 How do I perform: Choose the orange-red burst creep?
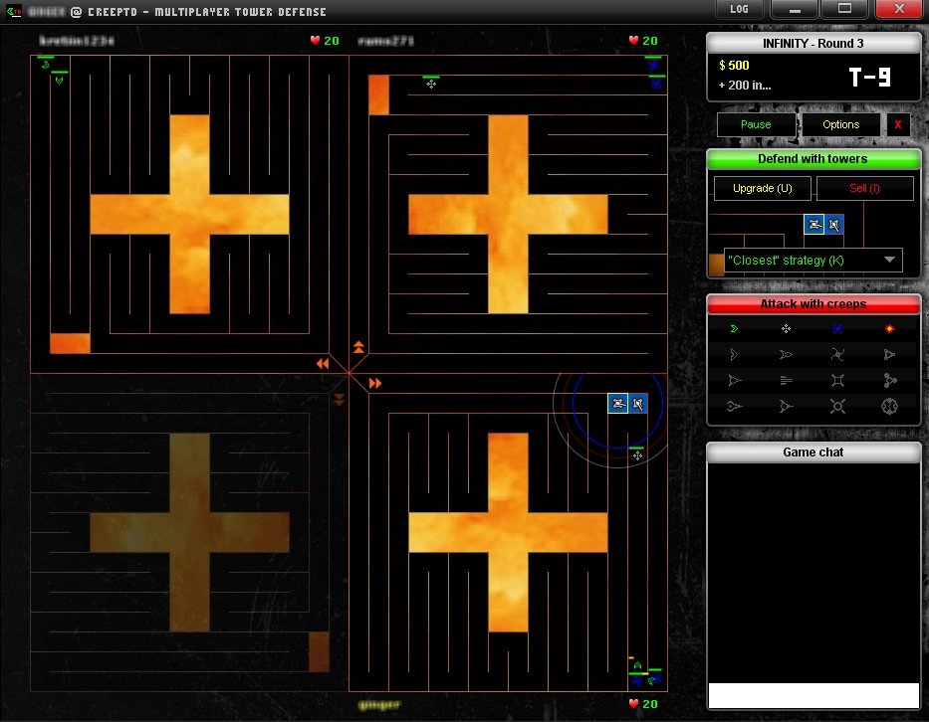pos(889,328)
